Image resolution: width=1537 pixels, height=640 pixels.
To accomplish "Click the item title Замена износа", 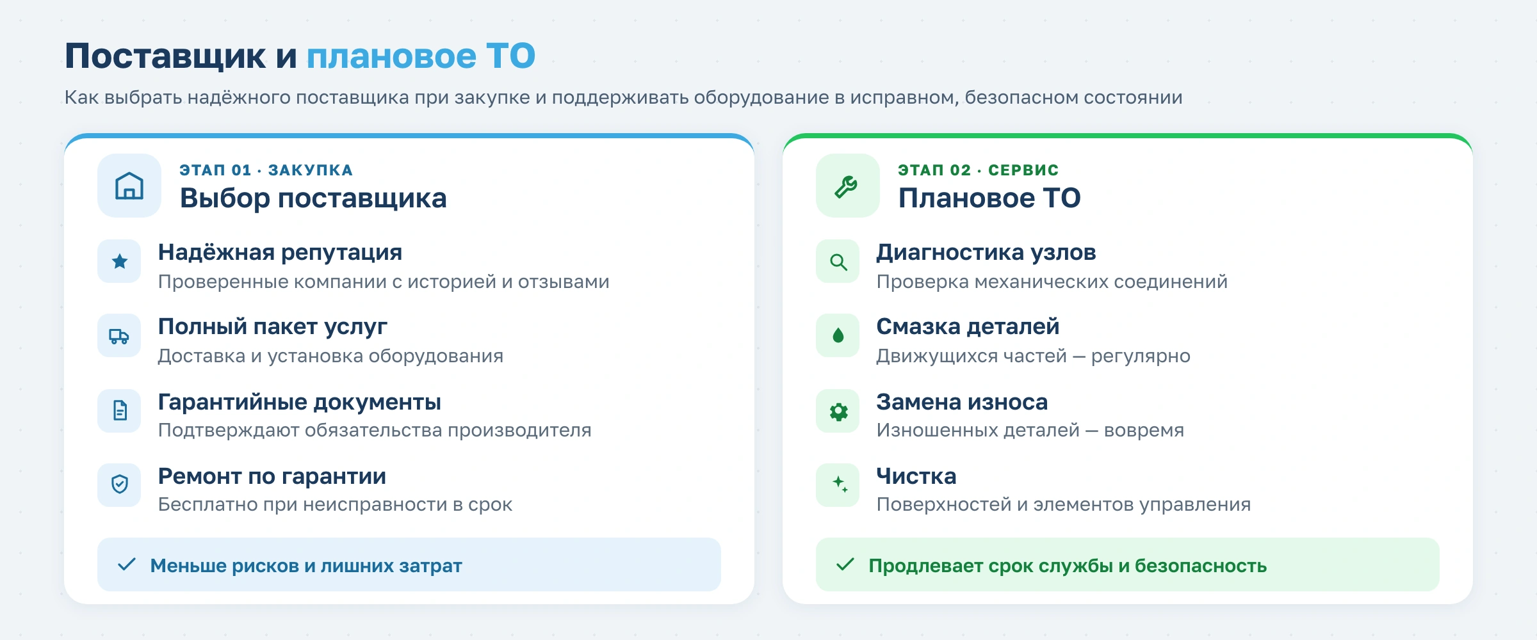I will coord(962,402).
